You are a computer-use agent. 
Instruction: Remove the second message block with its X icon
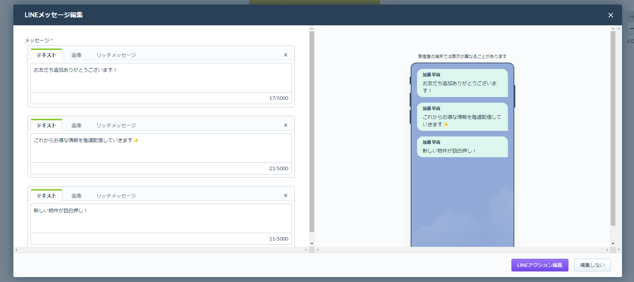coord(286,125)
